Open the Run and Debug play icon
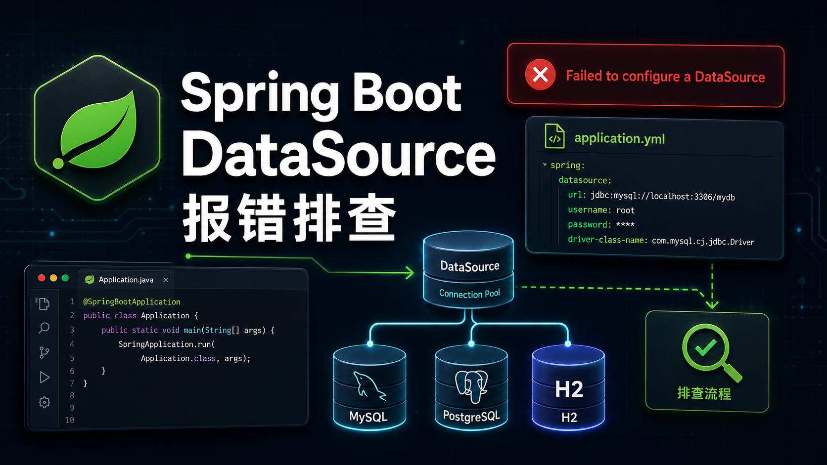The height and width of the screenshot is (465, 827). 44,378
